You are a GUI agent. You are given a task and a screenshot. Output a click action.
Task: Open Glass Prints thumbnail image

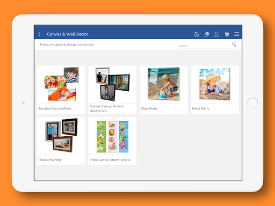164,84
